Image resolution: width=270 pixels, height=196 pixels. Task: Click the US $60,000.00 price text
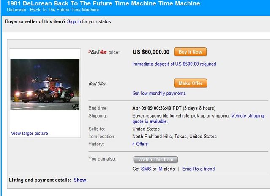pyautogui.click(x=151, y=52)
